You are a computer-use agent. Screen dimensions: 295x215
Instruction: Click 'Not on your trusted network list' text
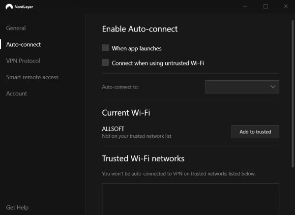click(x=137, y=136)
